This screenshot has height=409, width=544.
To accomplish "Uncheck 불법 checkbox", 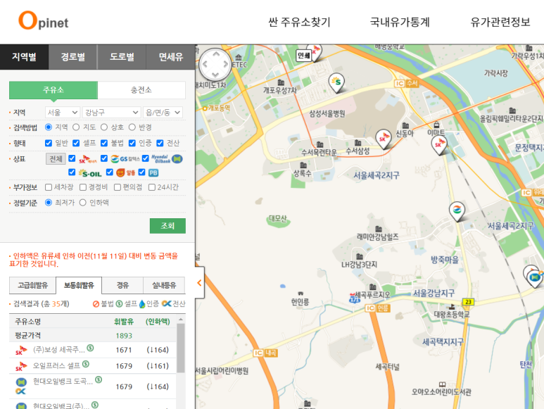I will click(104, 143).
